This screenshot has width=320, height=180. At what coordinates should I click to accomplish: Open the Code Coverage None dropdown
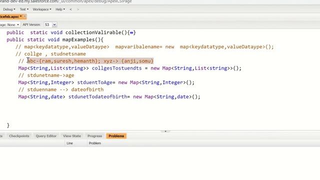[10, 24]
